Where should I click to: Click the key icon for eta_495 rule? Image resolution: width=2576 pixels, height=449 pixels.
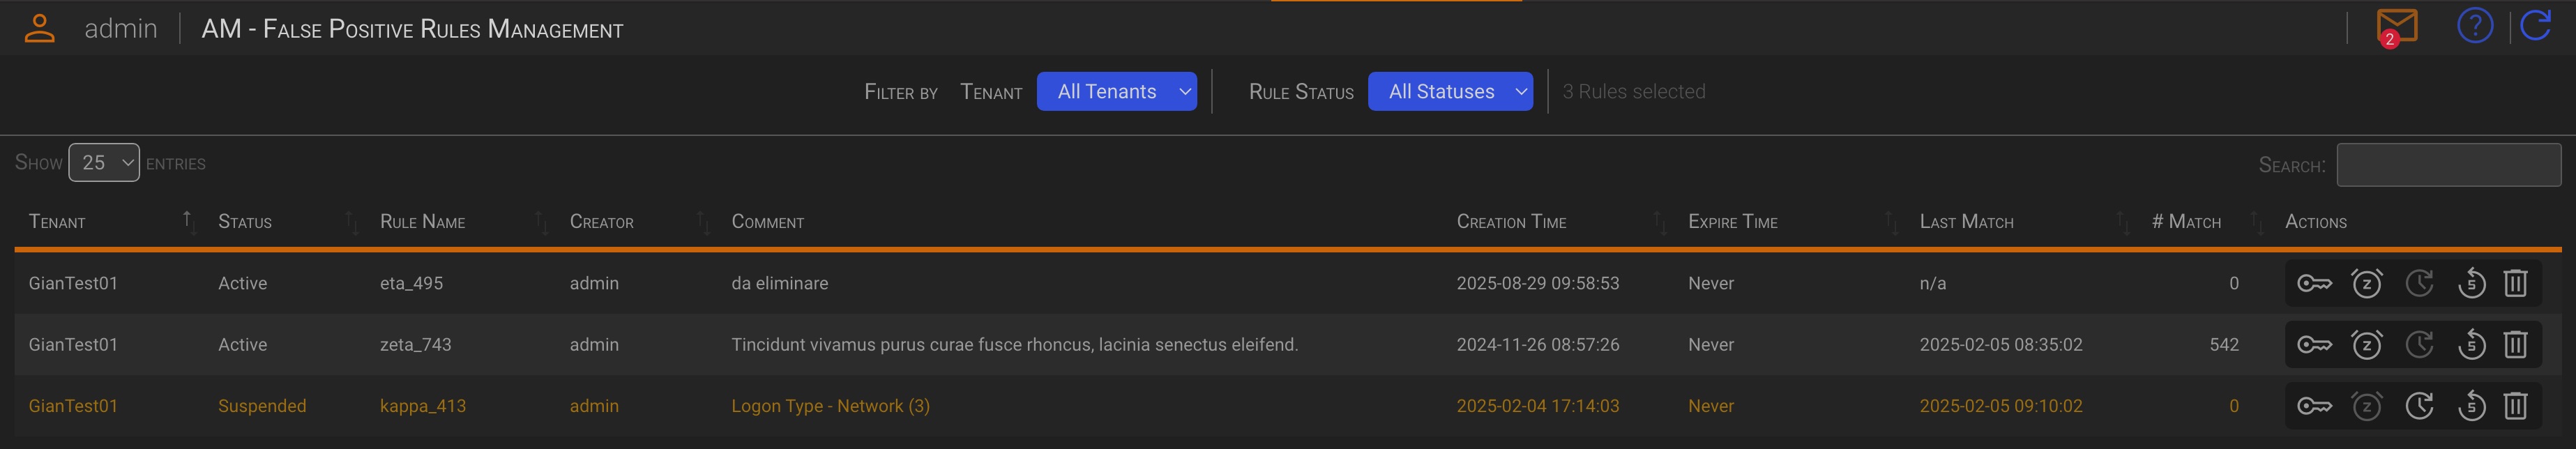pos(2314,284)
